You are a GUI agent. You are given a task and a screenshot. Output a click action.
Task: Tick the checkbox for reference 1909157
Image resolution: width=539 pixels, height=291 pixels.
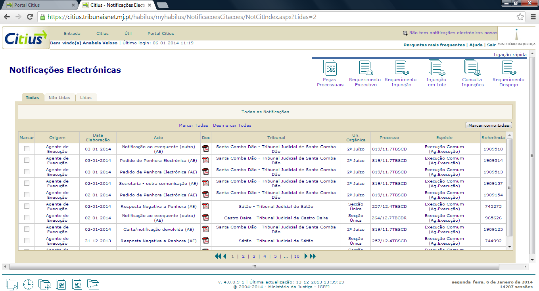click(x=27, y=183)
